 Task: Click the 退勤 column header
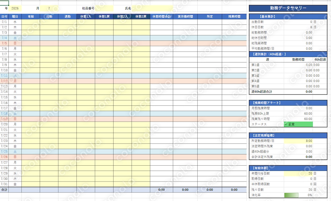(x=68, y=17)
